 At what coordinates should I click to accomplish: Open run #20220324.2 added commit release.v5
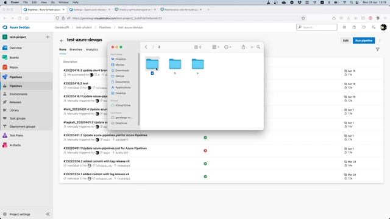pyautogui.click(x=96, y=161)
